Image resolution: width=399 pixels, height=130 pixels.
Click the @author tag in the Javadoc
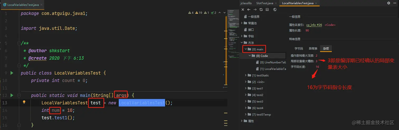pos(38,51)
